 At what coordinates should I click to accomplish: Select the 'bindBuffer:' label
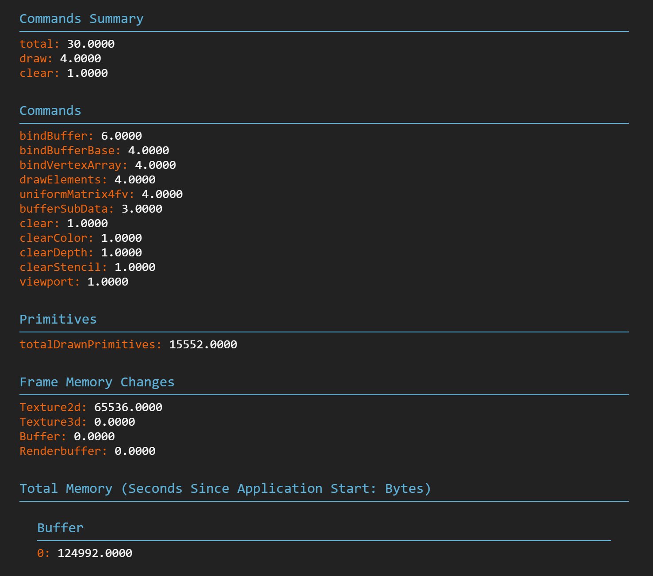coord(57,136)
